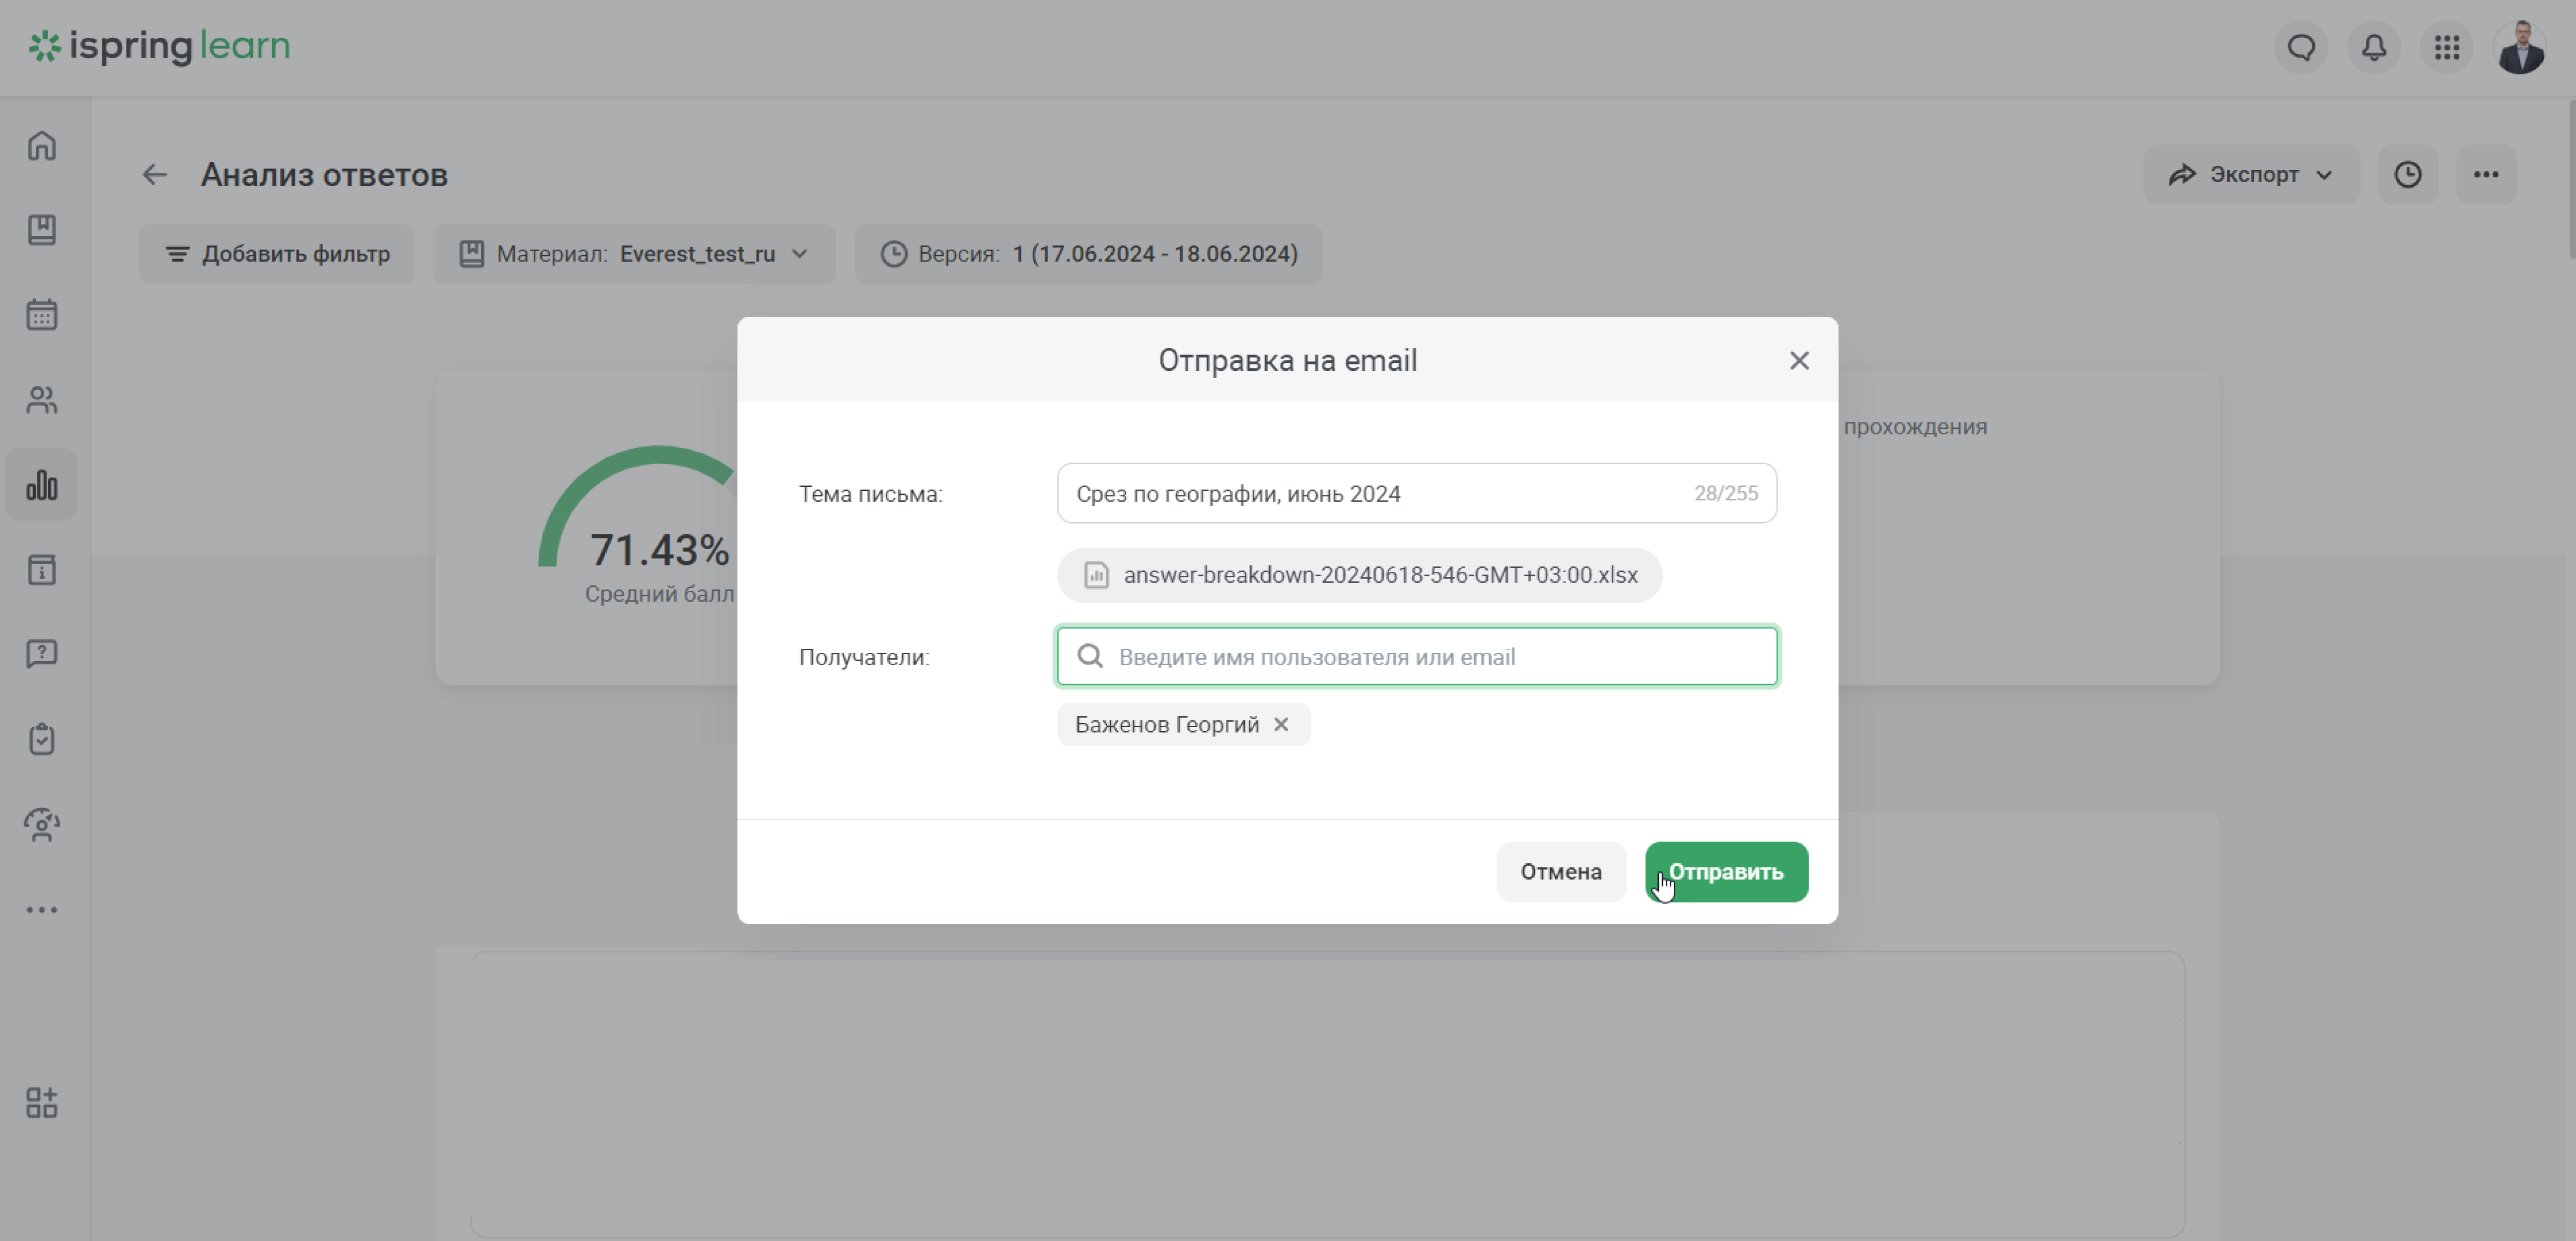Focus the Получатели recipient search field
This screenshot has width=2576, height=1241.
[x=1416, y=657]
